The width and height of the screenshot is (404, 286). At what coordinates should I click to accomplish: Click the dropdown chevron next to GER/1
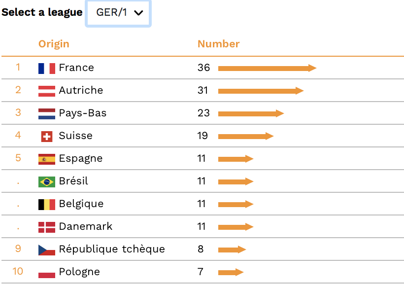[138, 13]
